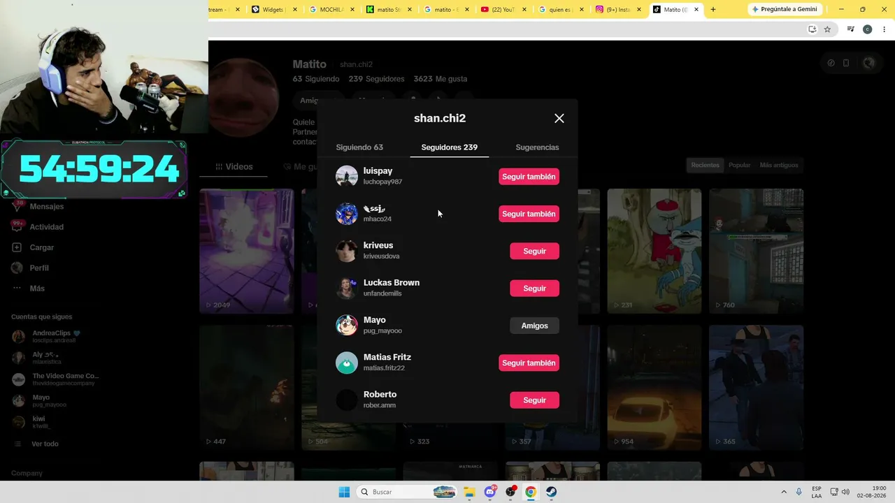
Task: Open the video thumbnail with 760 views
Action: pyautogui.click(x=757, y=251)
